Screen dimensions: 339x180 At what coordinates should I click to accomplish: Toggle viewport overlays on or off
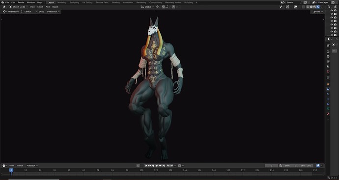(x=296, y=7)
